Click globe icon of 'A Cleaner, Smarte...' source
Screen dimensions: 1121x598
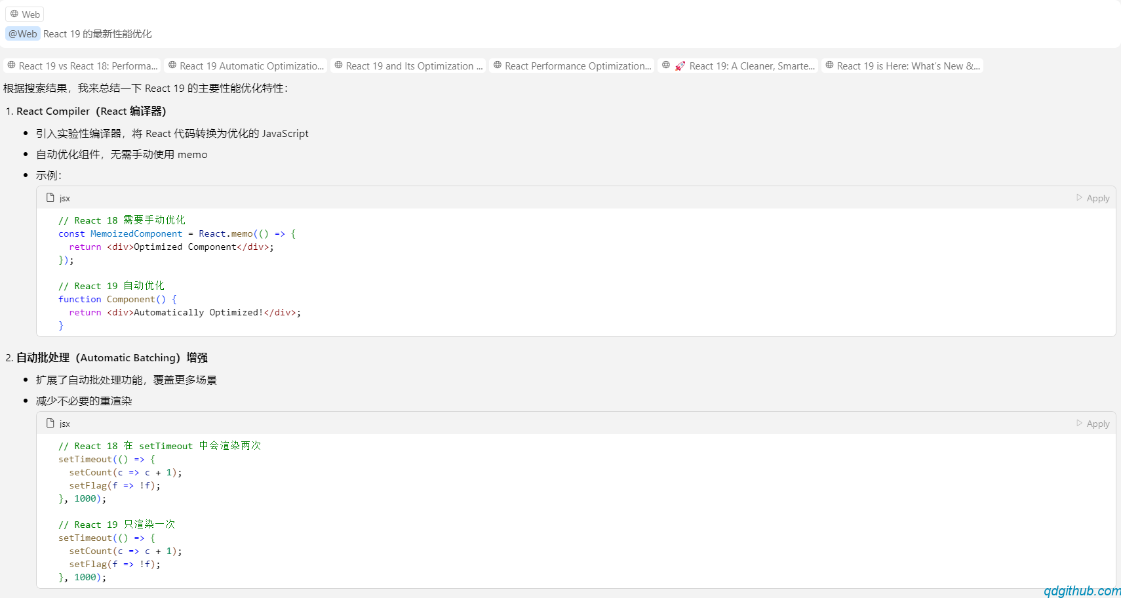(x=666, y=66)
